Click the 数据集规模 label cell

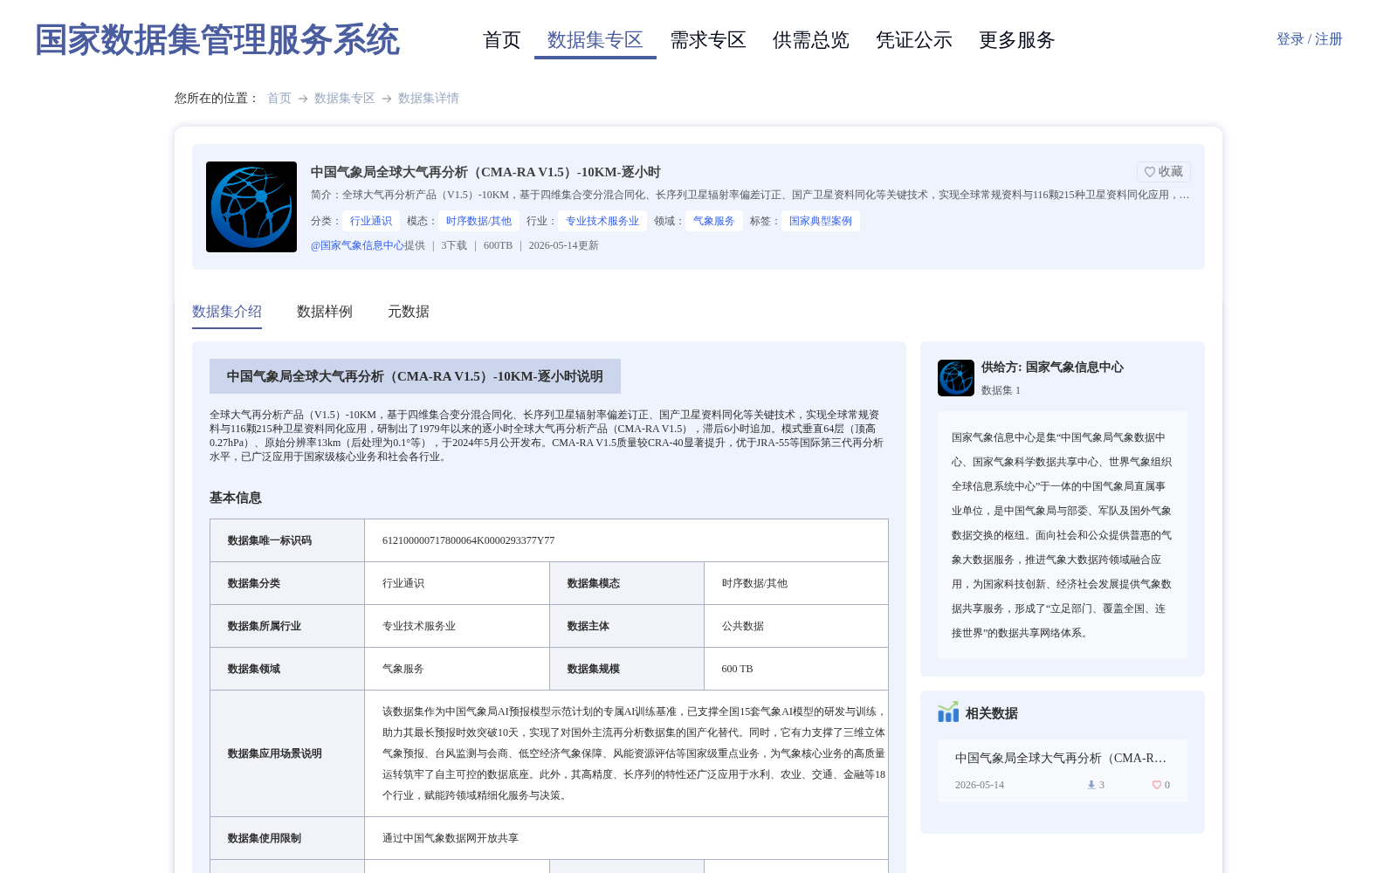[627, 669]
